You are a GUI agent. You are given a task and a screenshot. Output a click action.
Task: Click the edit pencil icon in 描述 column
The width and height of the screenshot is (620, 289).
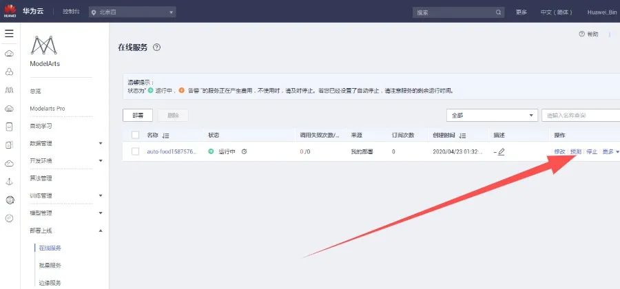point(502,151)
